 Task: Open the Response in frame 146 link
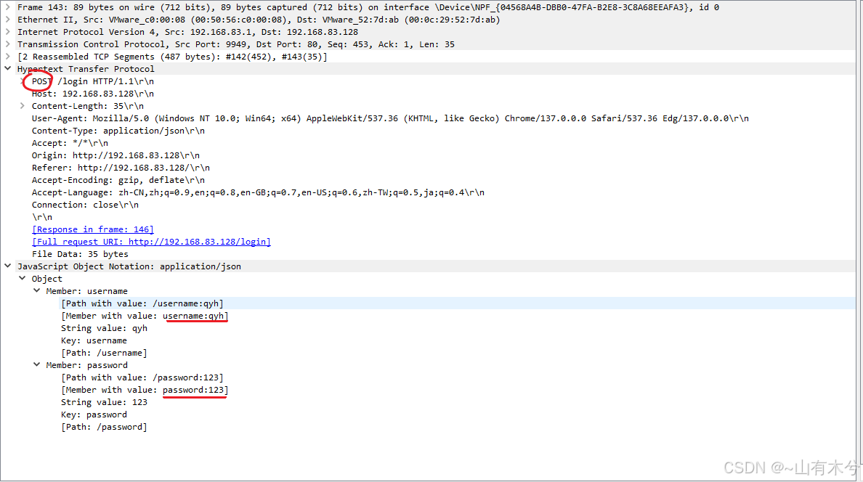pyautogui.click(x=92, y=229)
